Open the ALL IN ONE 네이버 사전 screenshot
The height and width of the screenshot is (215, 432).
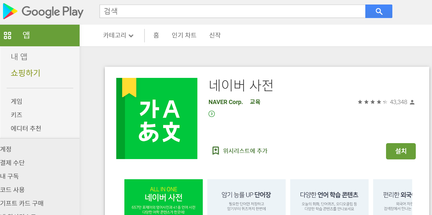pyautogui.click(x=163, y=197)
